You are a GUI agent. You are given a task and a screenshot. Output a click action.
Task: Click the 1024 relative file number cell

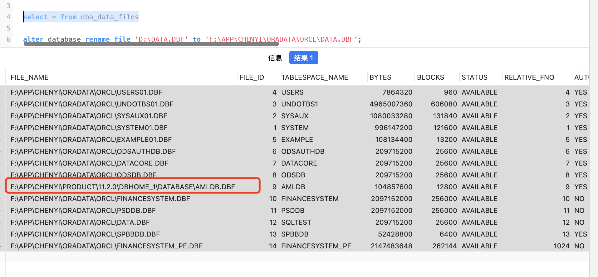pyautogui.click(x=561, y=246)
